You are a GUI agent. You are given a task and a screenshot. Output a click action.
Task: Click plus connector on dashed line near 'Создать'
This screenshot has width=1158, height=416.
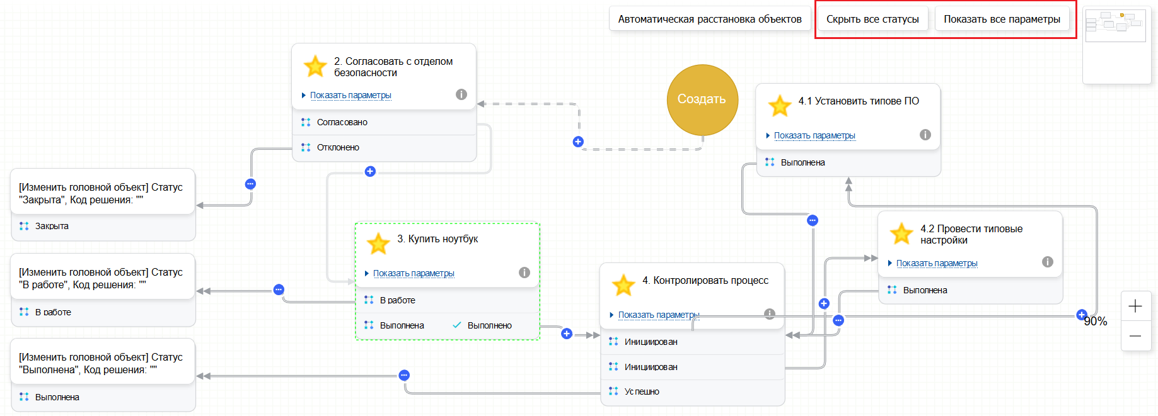coord(578,142)
